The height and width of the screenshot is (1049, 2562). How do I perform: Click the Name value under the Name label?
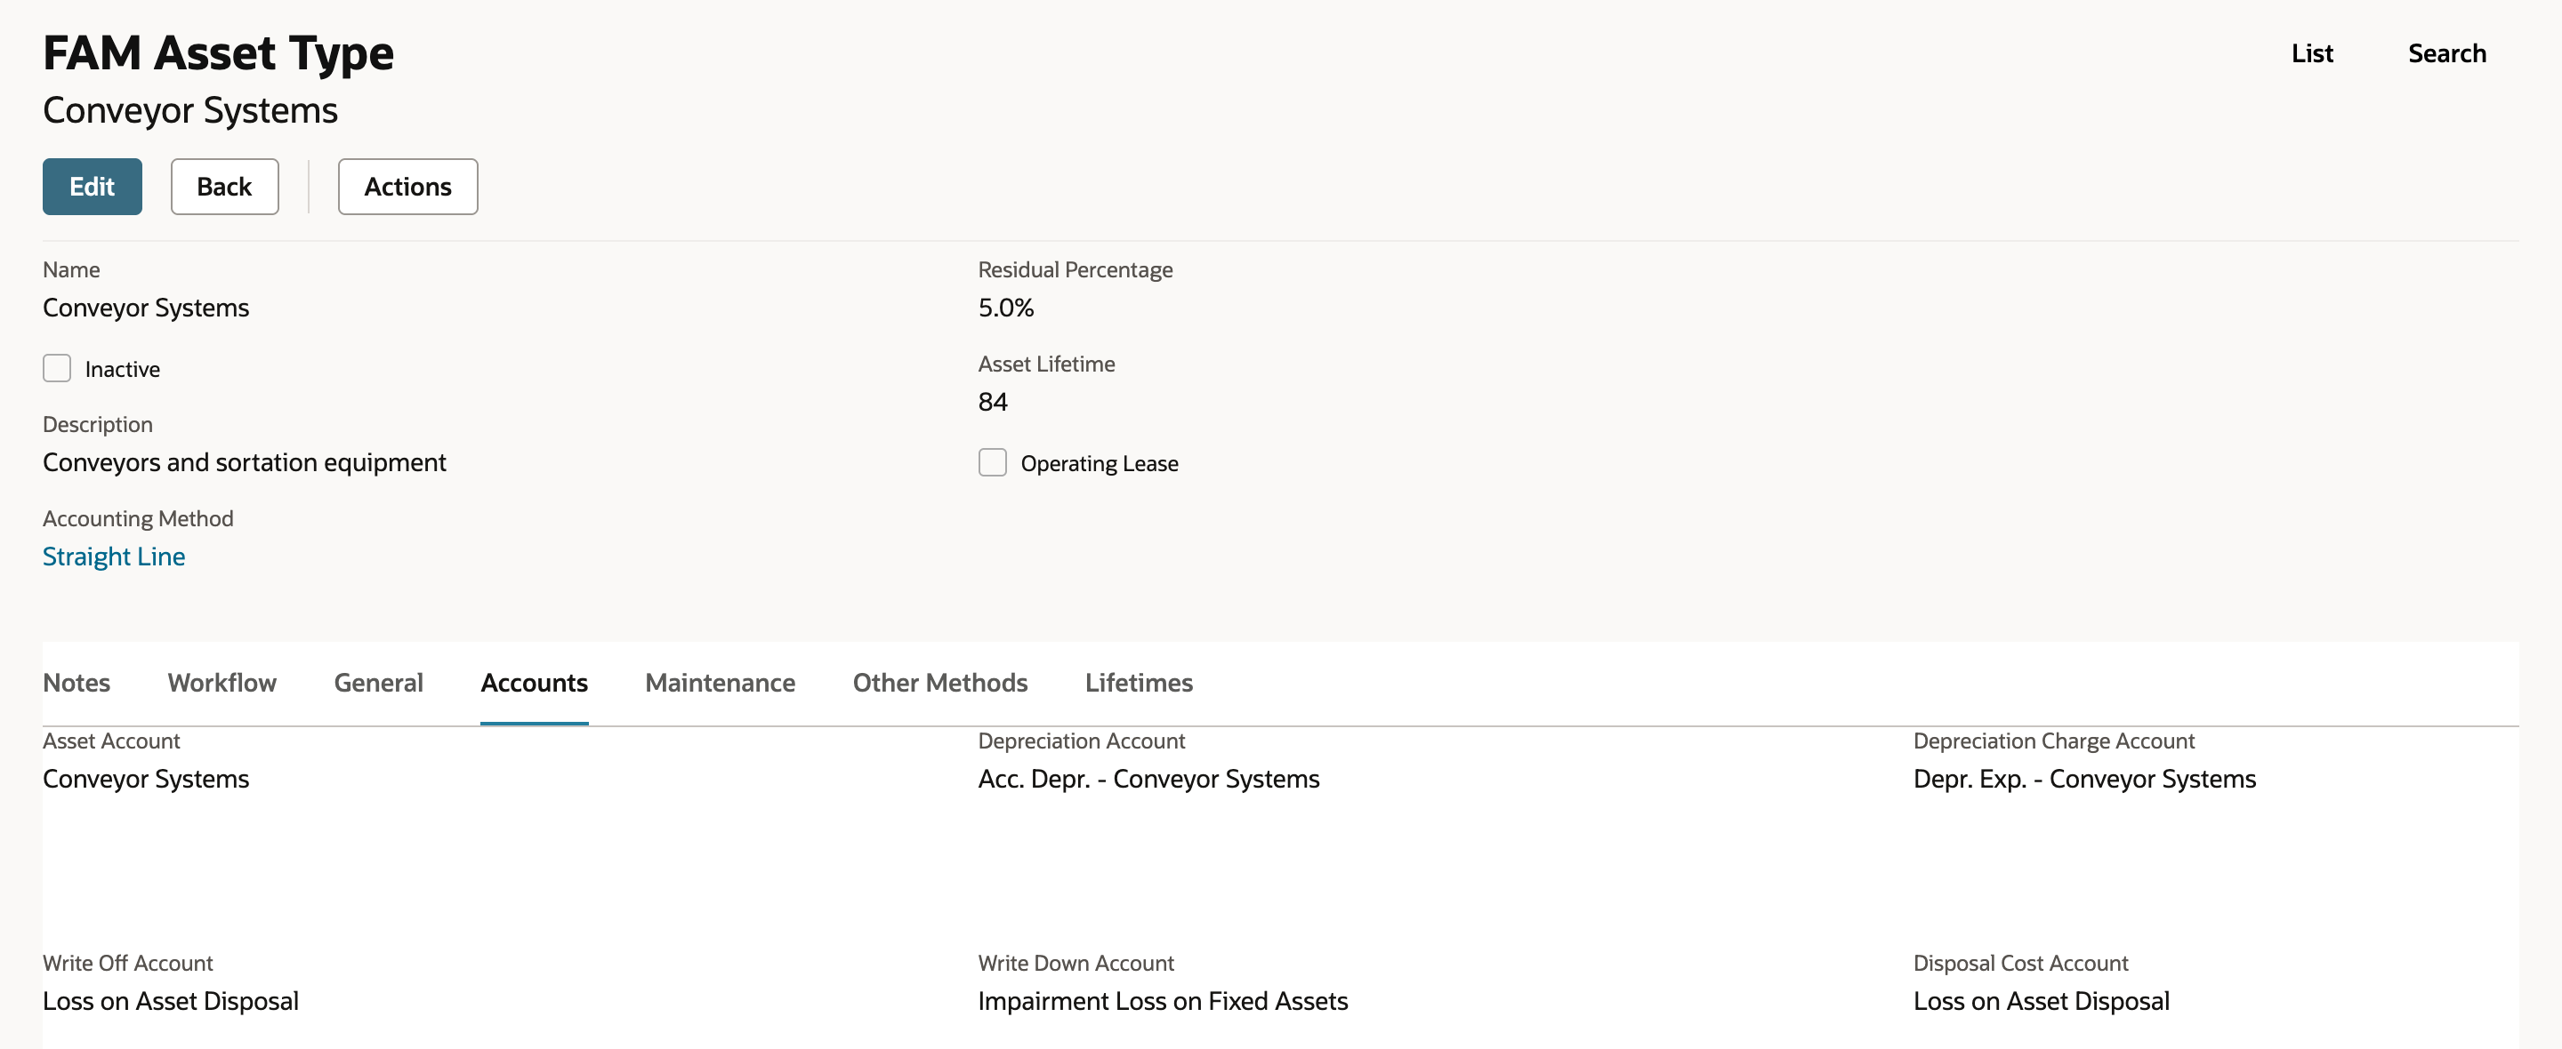[x=145, y=308]
